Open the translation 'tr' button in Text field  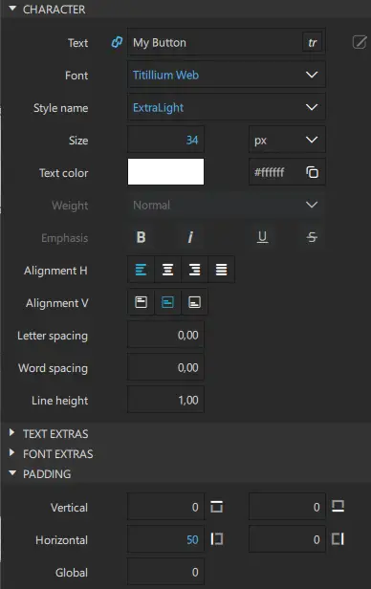point(312,42)
